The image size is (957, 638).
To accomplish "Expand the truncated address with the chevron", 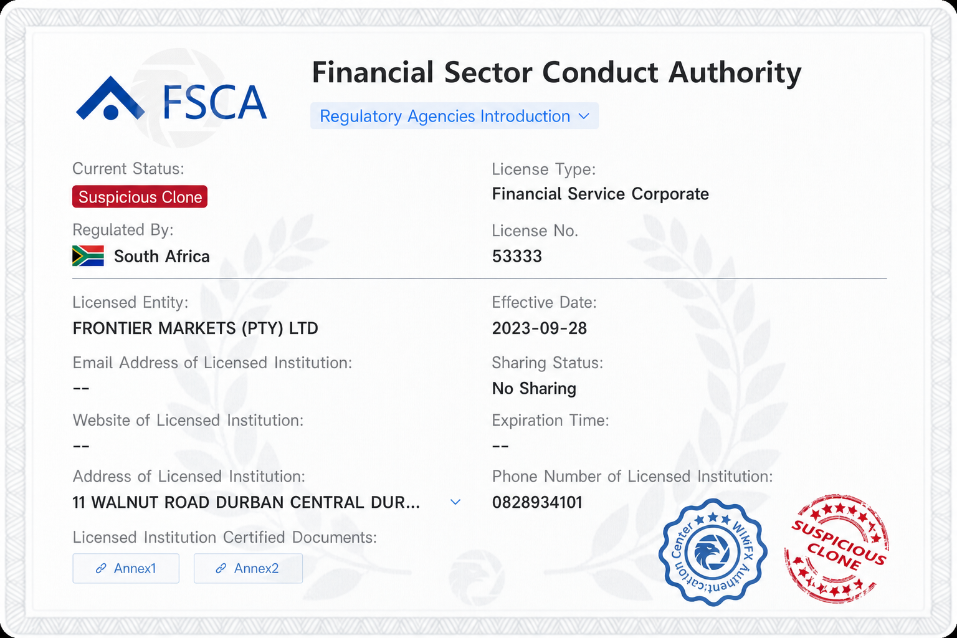I will (455, 502).
